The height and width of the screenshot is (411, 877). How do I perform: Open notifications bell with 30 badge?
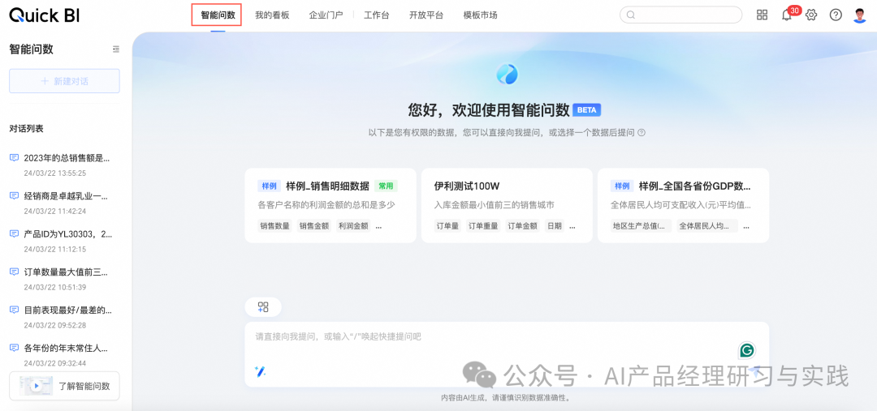pyautogui.click(x=787, y=15)
